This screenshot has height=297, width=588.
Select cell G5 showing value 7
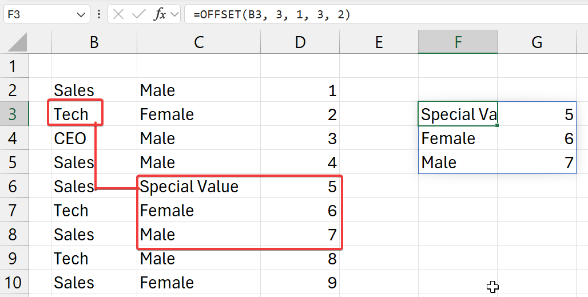click(537, 163)
